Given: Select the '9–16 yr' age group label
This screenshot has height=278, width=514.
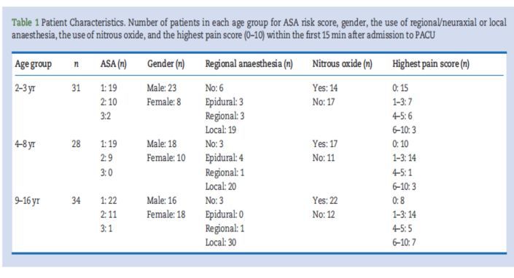Looking at the screenshot, I should click(x=27, y=200).
